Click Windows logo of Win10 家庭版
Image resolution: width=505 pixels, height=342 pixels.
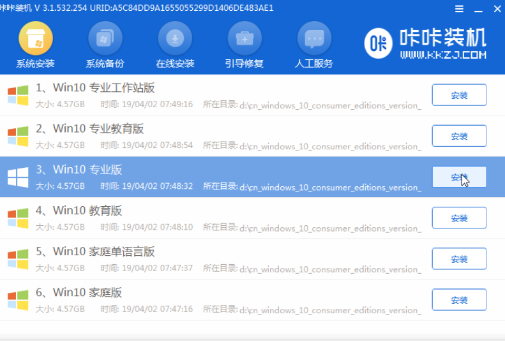point(18,300)
